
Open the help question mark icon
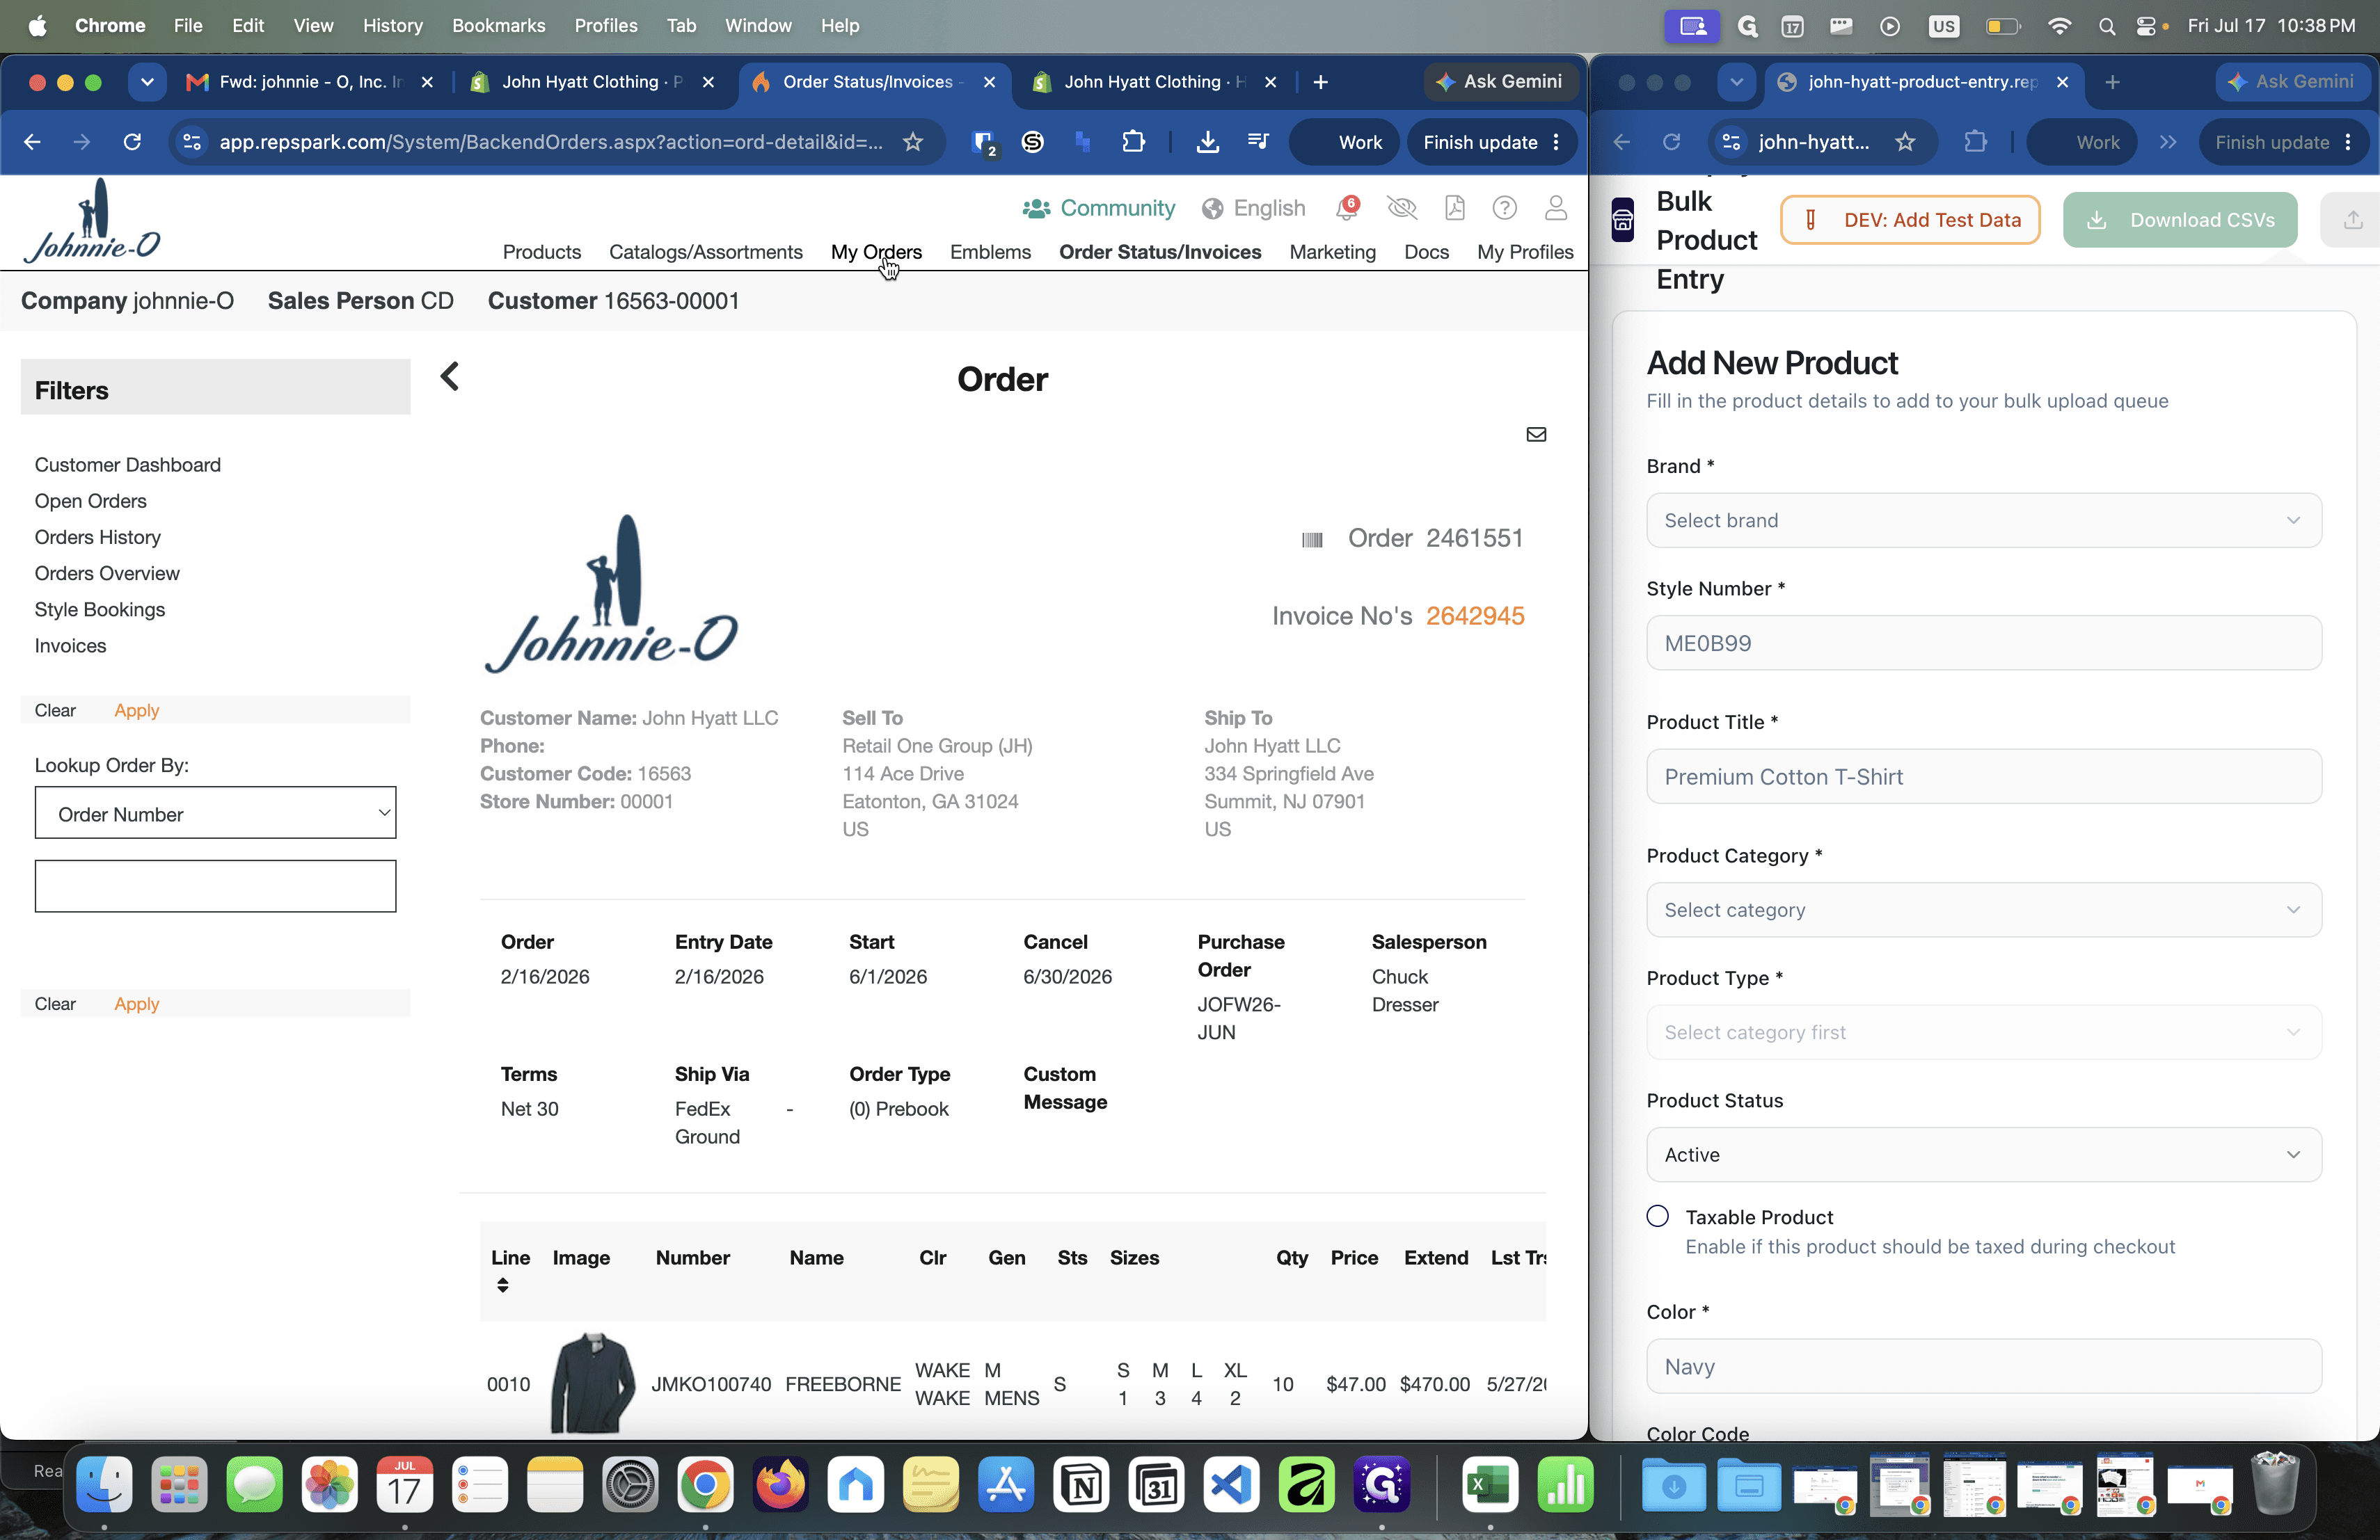(x=1504, y=208)
